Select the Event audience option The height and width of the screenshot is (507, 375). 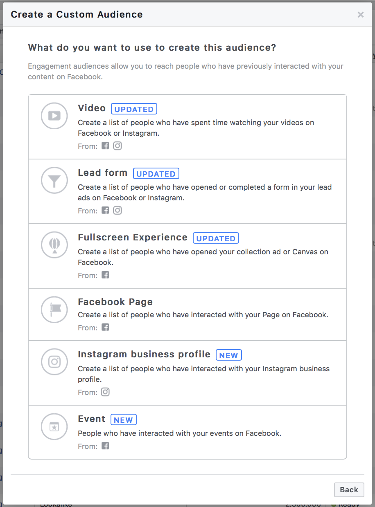[x=187, y=432]
